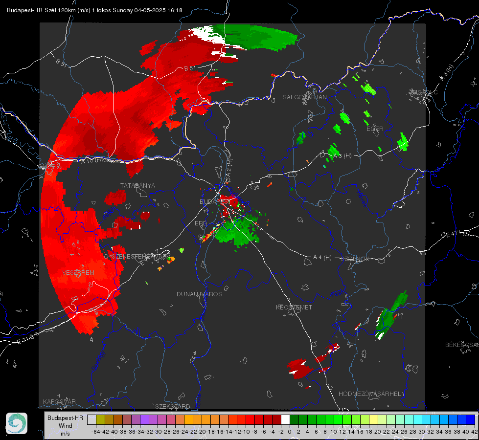
Task: Click the swirl logo beside the legend
Action: pyautogui.click(x=17, y=423)
